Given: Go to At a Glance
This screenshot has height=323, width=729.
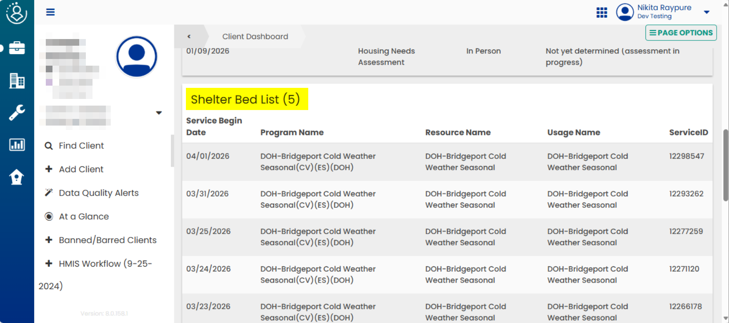Looking at the screenshot, I should tap(84, 217).
